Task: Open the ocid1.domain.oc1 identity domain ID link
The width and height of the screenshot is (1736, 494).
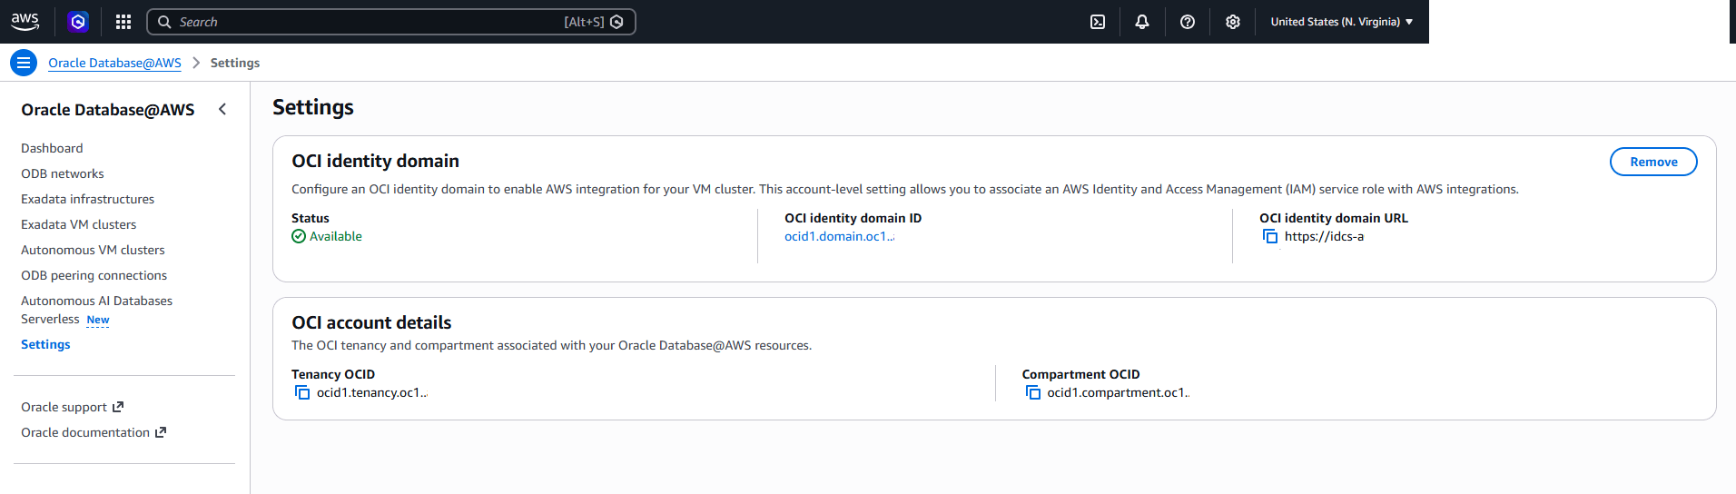Action: [839, 236]
